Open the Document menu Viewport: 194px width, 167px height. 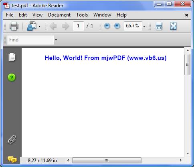[59, 15]
